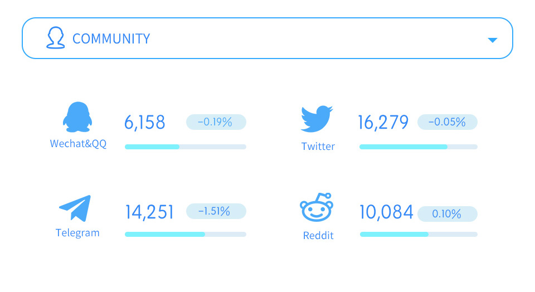Open the Twitter label link
Image resolution: width=535 pixels, height=292 pixels.
click(x=318, y=147)
